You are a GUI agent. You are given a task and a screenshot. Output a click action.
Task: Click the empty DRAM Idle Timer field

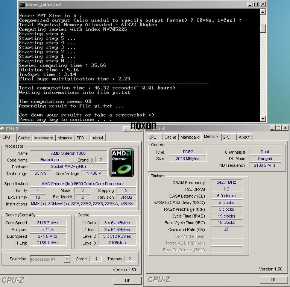[226, 236]
